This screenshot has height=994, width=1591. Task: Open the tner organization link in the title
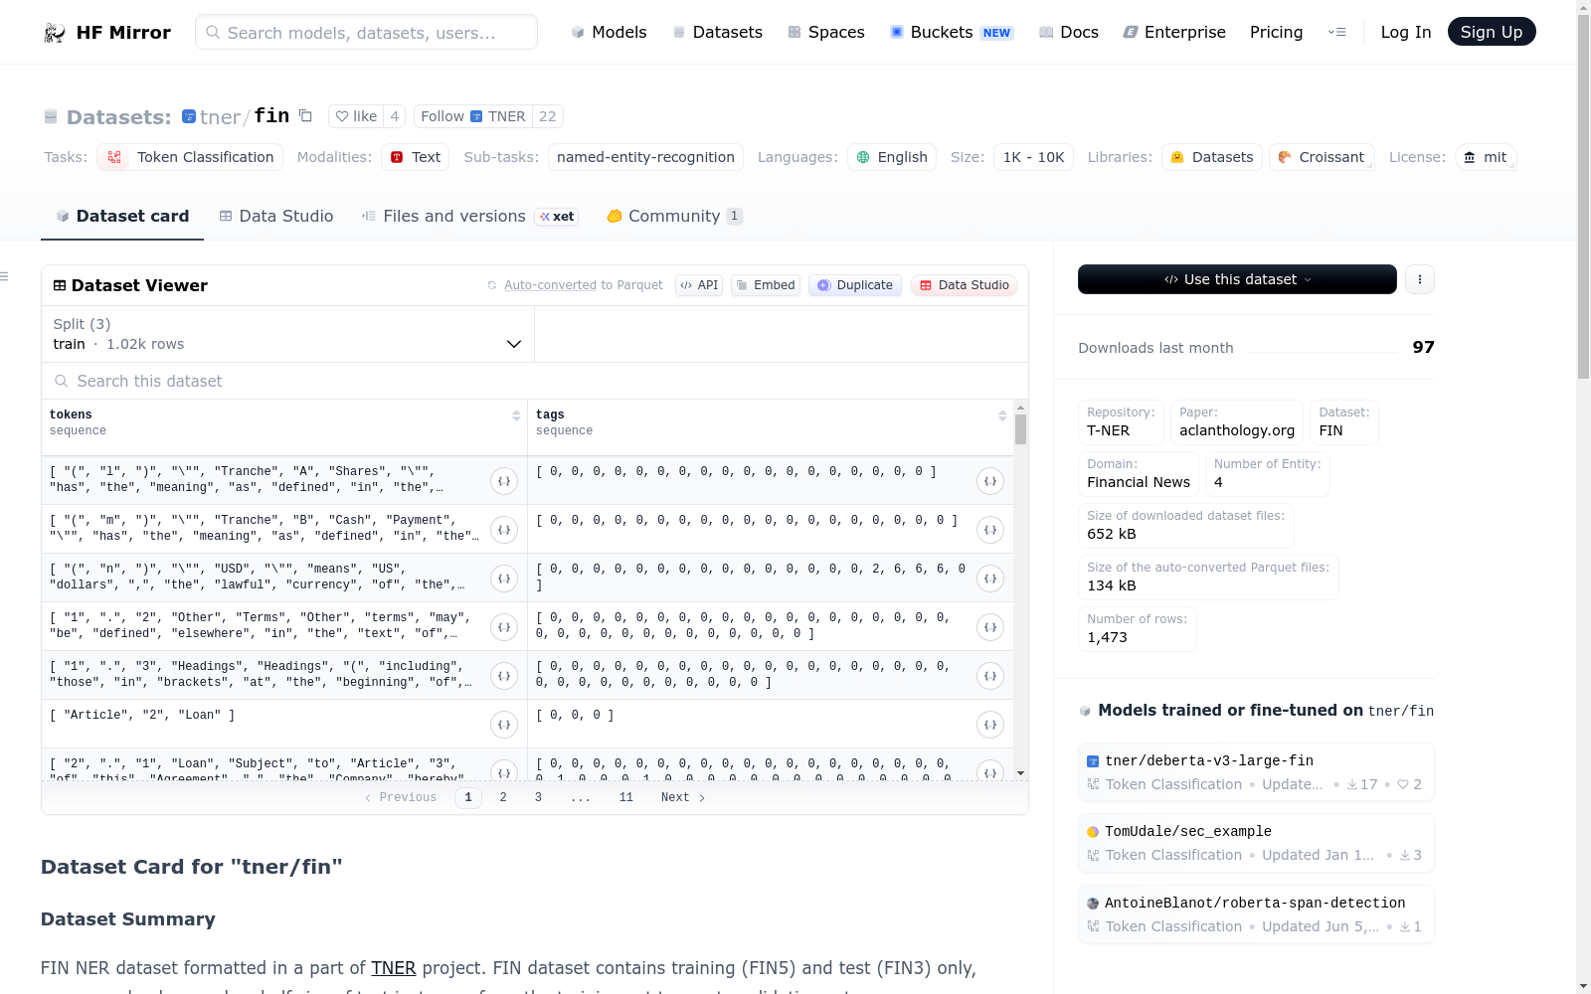[x=220, y=117]
